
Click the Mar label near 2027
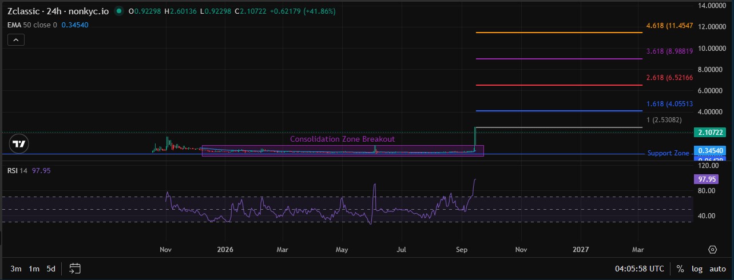pyautogui.click(x=638, y=250)
